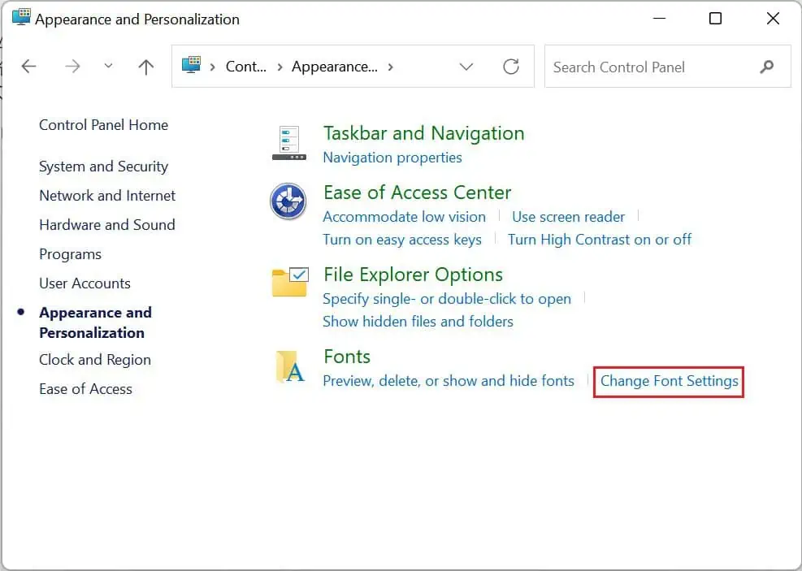
Task: Open the recent locations dropdown
Action: coord(108,67)
